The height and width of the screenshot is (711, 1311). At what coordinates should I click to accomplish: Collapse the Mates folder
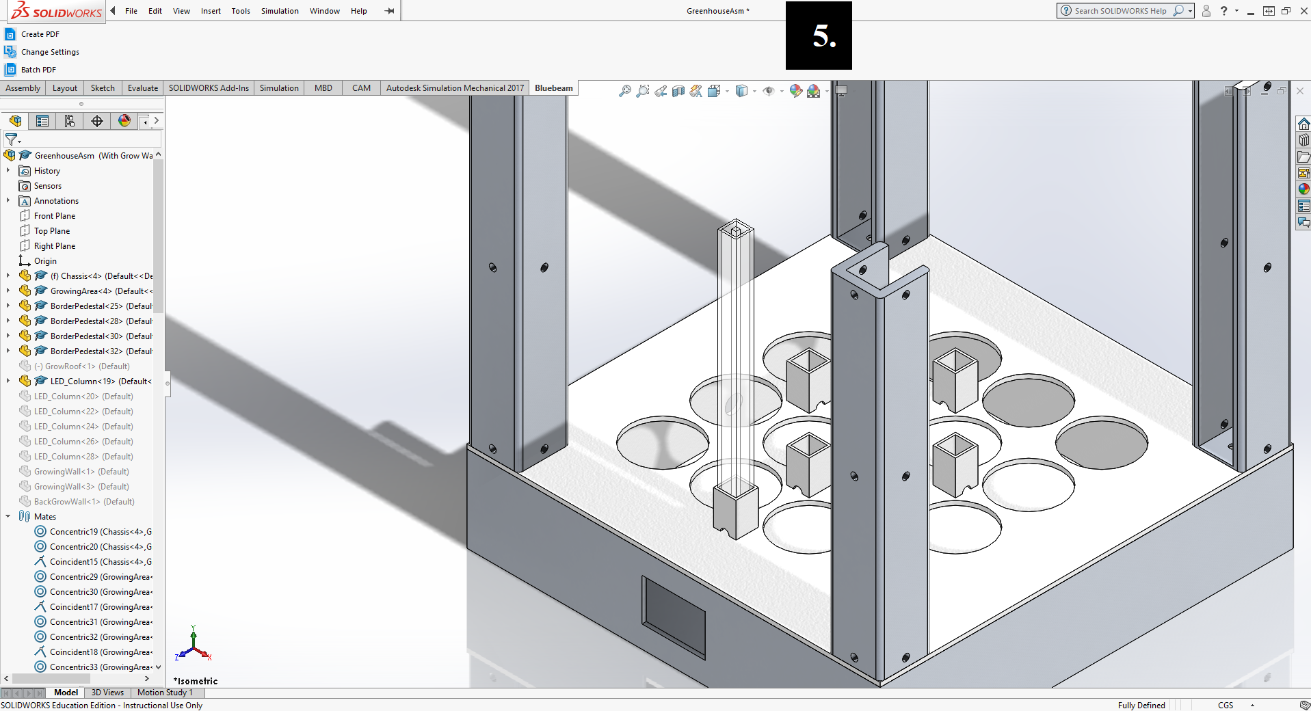coord(8,517)
